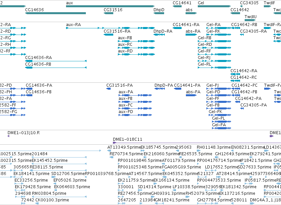Viewport: 281px width, 205px height.
Task: Open transcript aux-RD
Action: pyautogui.click(x=125, y=51)
